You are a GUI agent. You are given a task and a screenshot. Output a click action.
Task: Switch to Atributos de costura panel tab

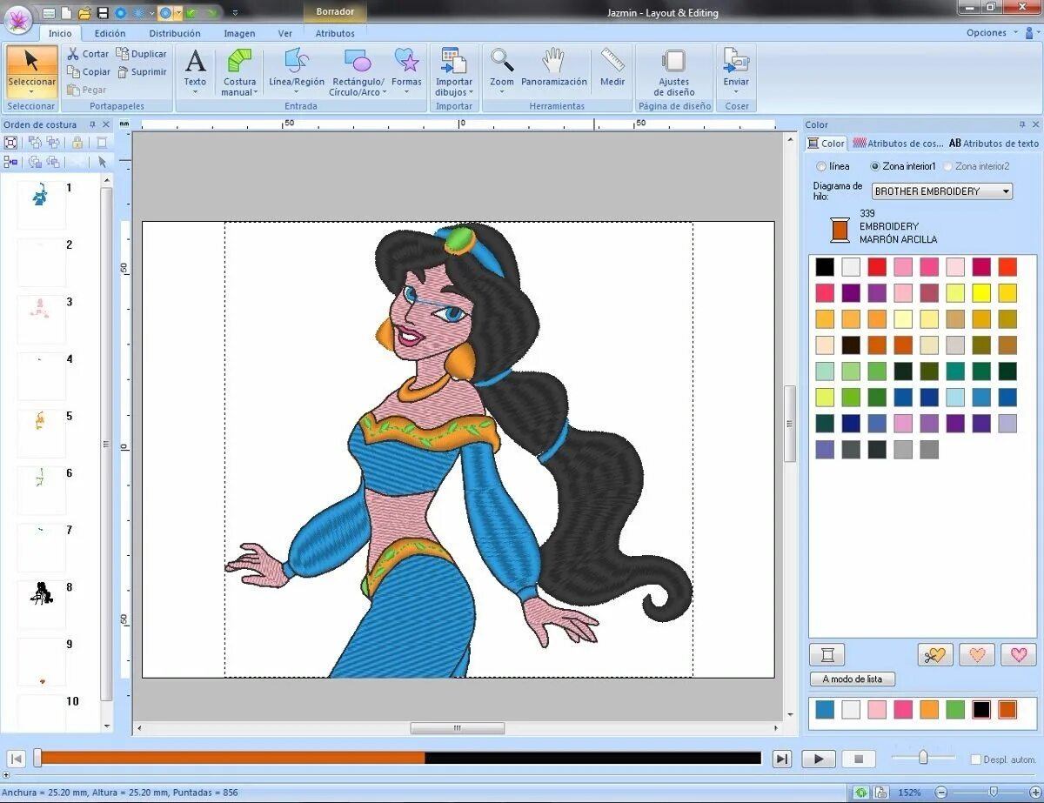898,144
